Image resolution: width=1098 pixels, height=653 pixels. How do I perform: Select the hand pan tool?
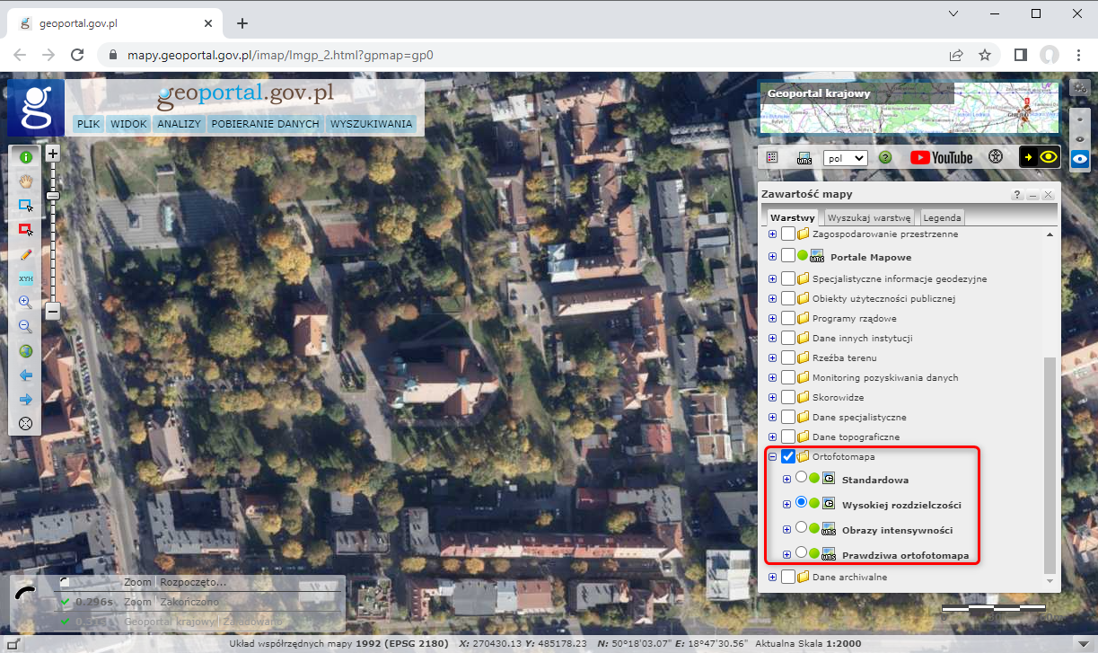pos(25,181)
